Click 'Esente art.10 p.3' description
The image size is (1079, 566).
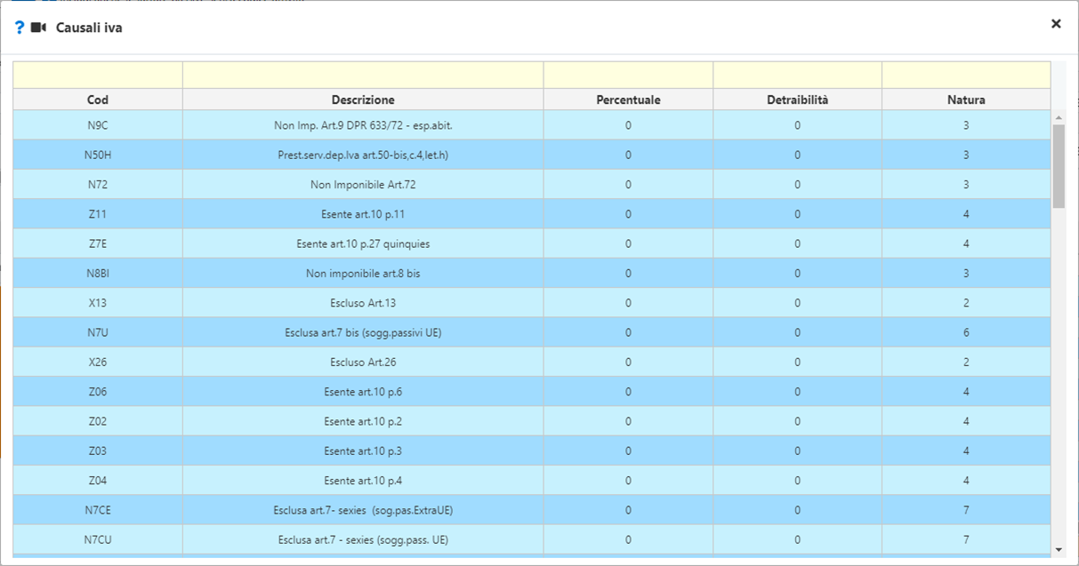363,451
